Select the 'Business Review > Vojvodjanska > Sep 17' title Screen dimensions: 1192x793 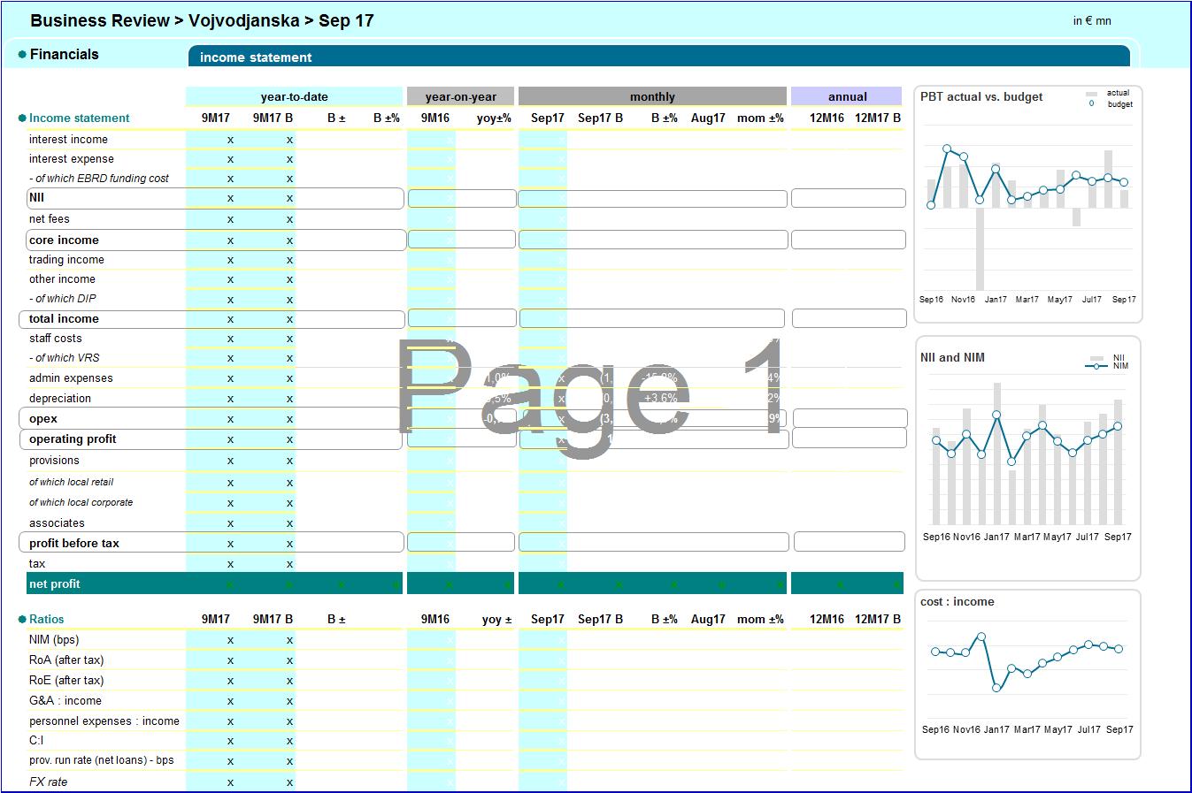tap(202, 20)
